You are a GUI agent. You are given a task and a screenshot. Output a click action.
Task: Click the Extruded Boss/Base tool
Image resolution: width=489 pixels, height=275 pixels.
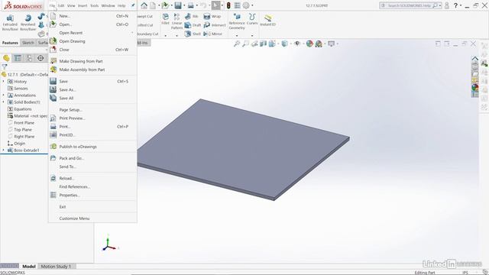[10, 22]
